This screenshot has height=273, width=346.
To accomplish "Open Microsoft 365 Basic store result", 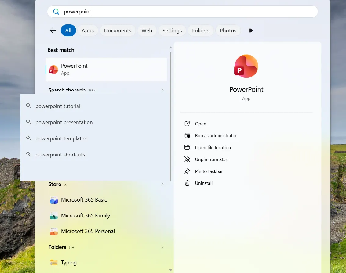I will pos(106,200).
